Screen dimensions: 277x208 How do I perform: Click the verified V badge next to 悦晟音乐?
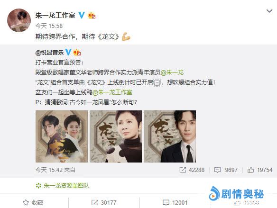pos(68,52)
